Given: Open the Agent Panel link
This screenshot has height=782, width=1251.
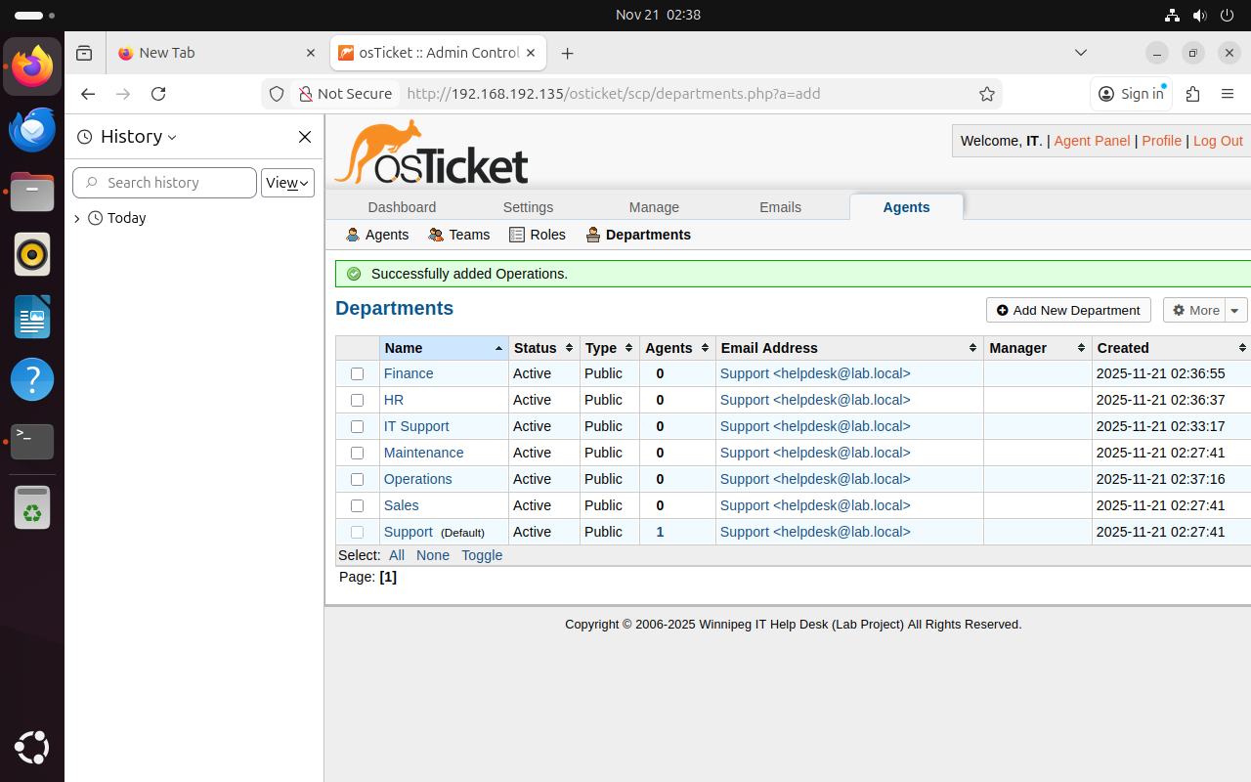Looking at the screenshot, I should coord(1092,141).
